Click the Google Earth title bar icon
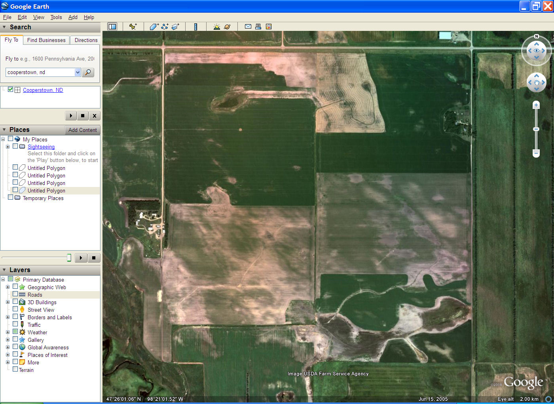The height and width of the screenshot is (404, 554). pyautogui.click(x=5, y=6)
